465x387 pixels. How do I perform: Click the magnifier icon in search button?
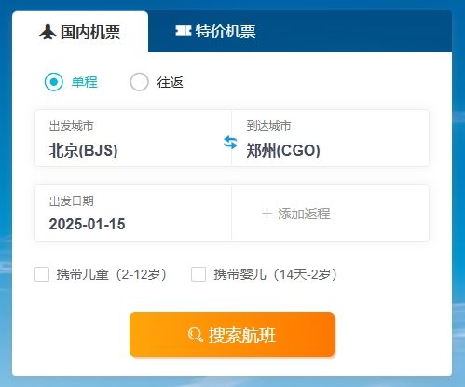click(x=196, y=335)
